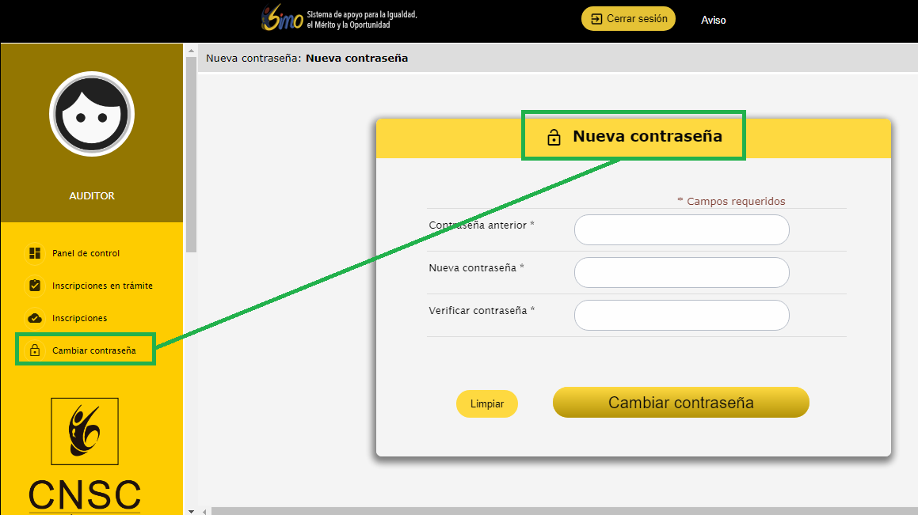Click the checkmark icon beside Inscripciones en trámite

coord(35,286)
